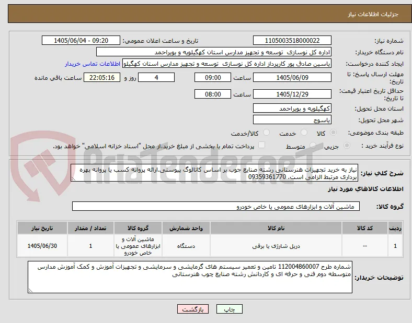Select the کالا radio button
The image size is (412, 323).
click(x=333, y=133)
